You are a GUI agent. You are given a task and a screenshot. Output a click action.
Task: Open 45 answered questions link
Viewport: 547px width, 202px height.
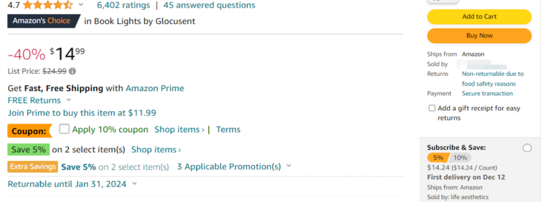(x=209, y=5)
